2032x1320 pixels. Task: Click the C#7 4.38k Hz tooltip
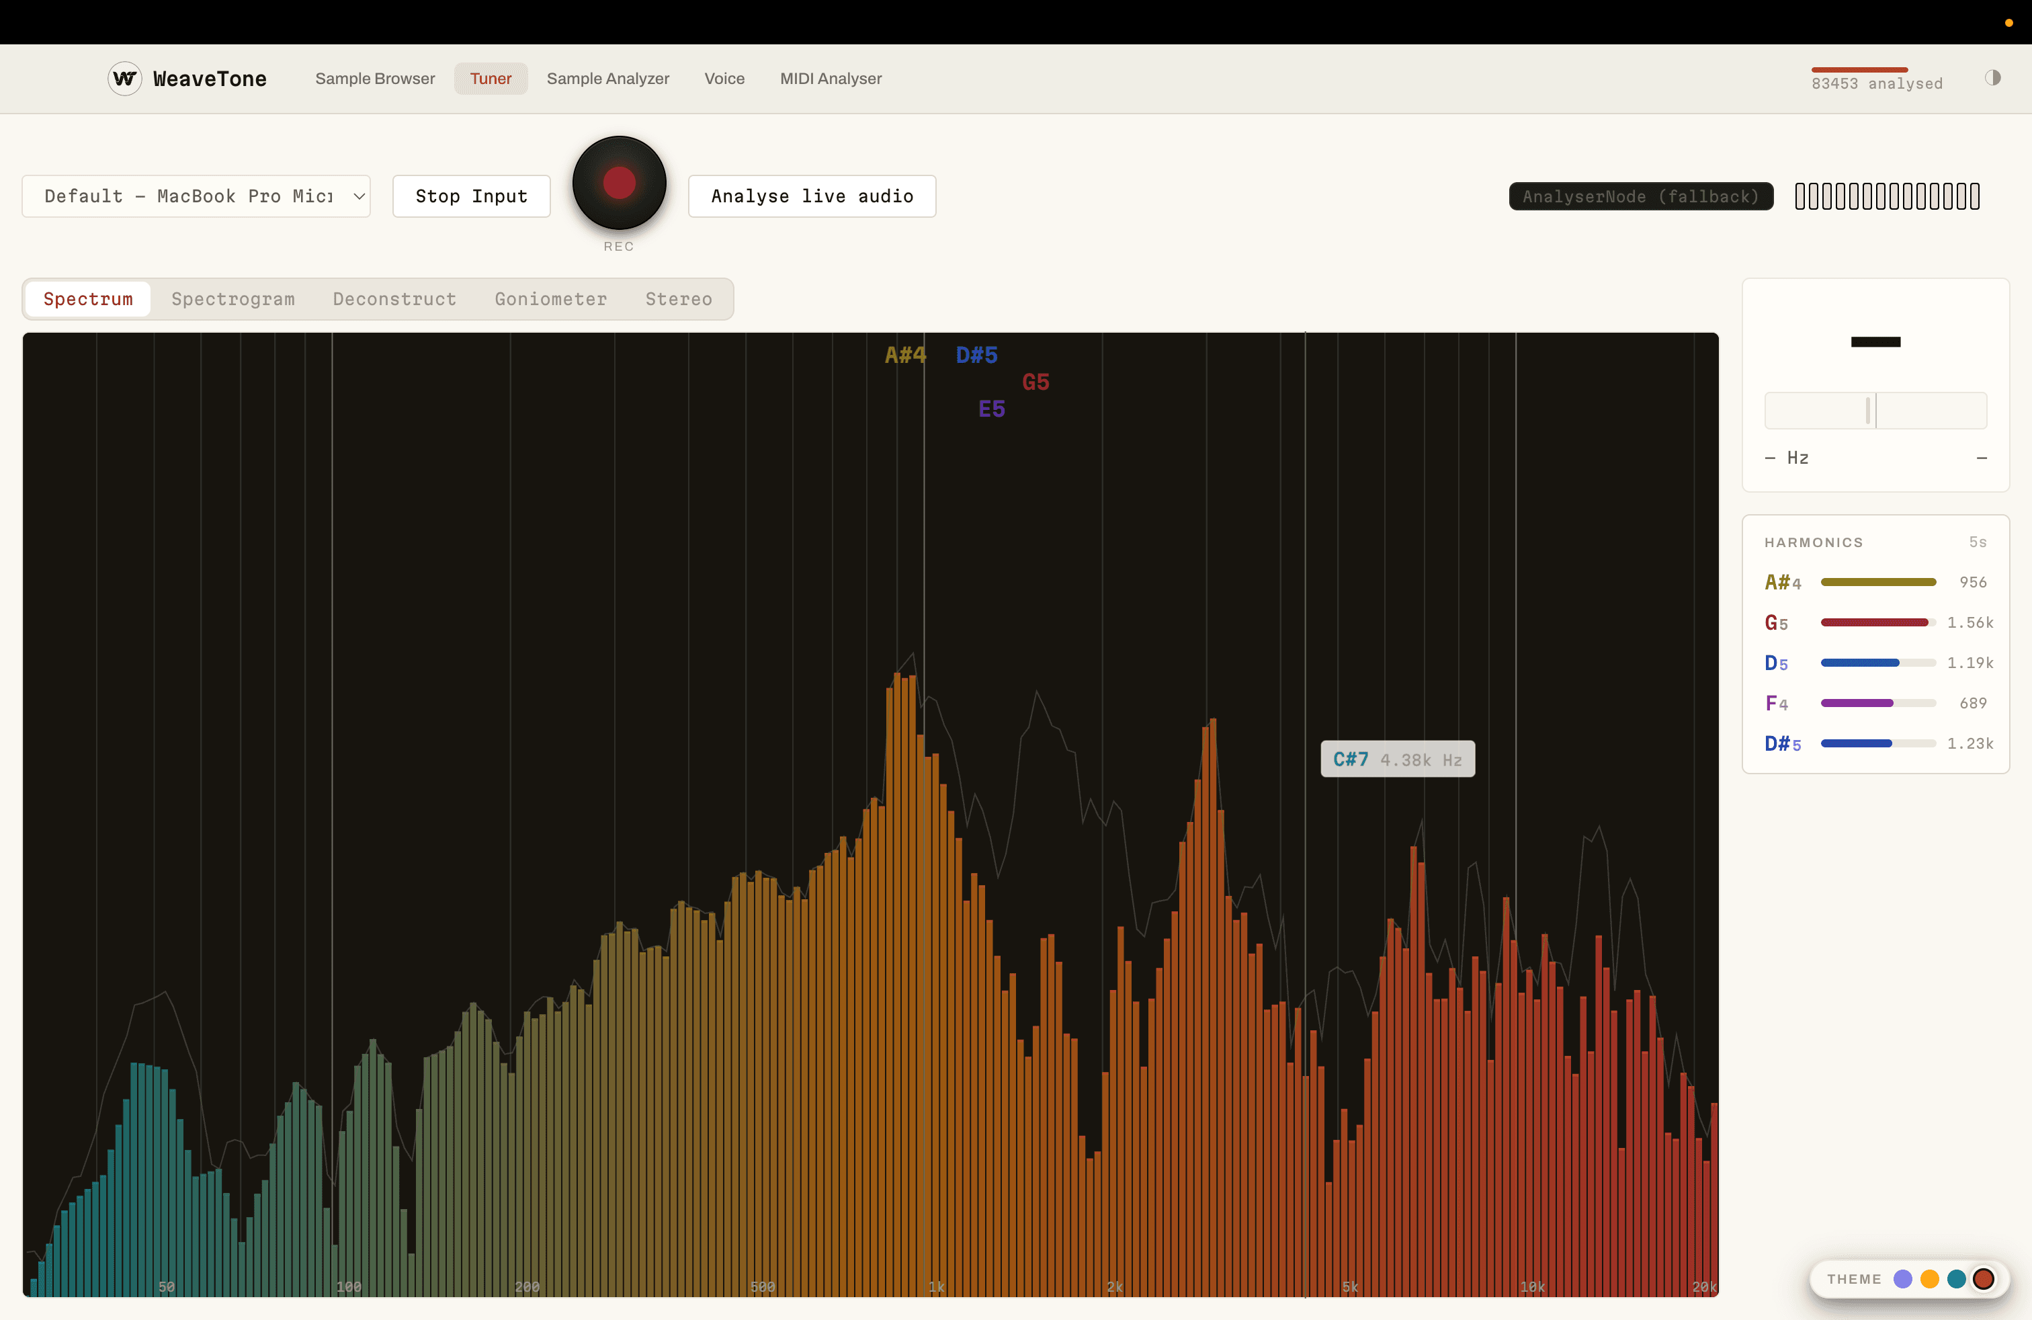(x=1398, y=759)
